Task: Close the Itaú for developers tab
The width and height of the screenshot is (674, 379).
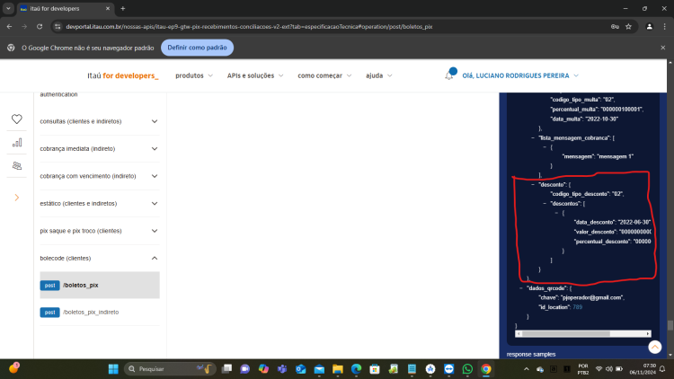Action: coord(108,9)
